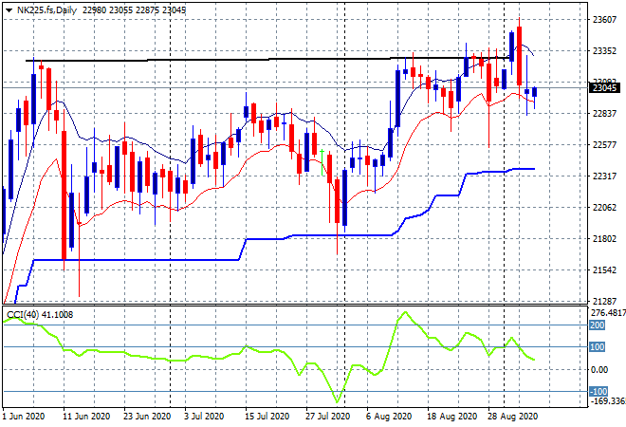Click the NK225.fs,Daily chart title text
Image resolution: width=626 pixels, height=427 pixels.
tap(46, 10)
